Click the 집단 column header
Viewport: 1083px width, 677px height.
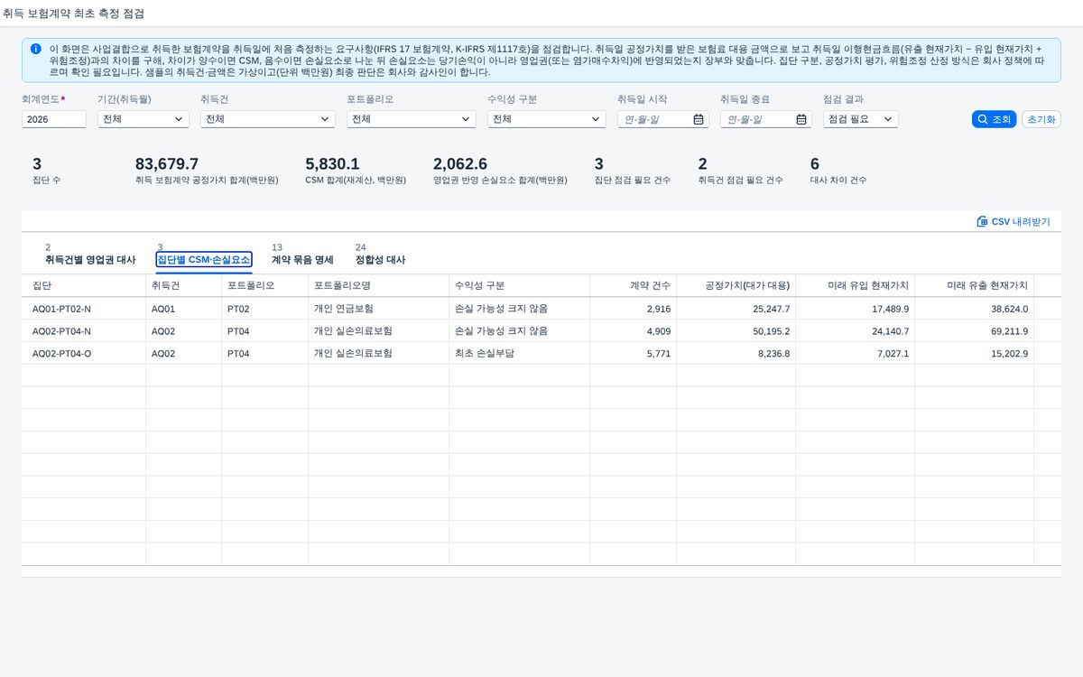pyautogui.click(x=84, y=285)
